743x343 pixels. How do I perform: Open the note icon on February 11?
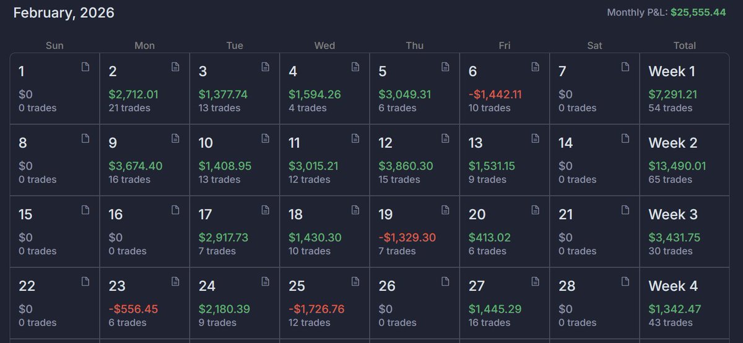pos(355,138)
